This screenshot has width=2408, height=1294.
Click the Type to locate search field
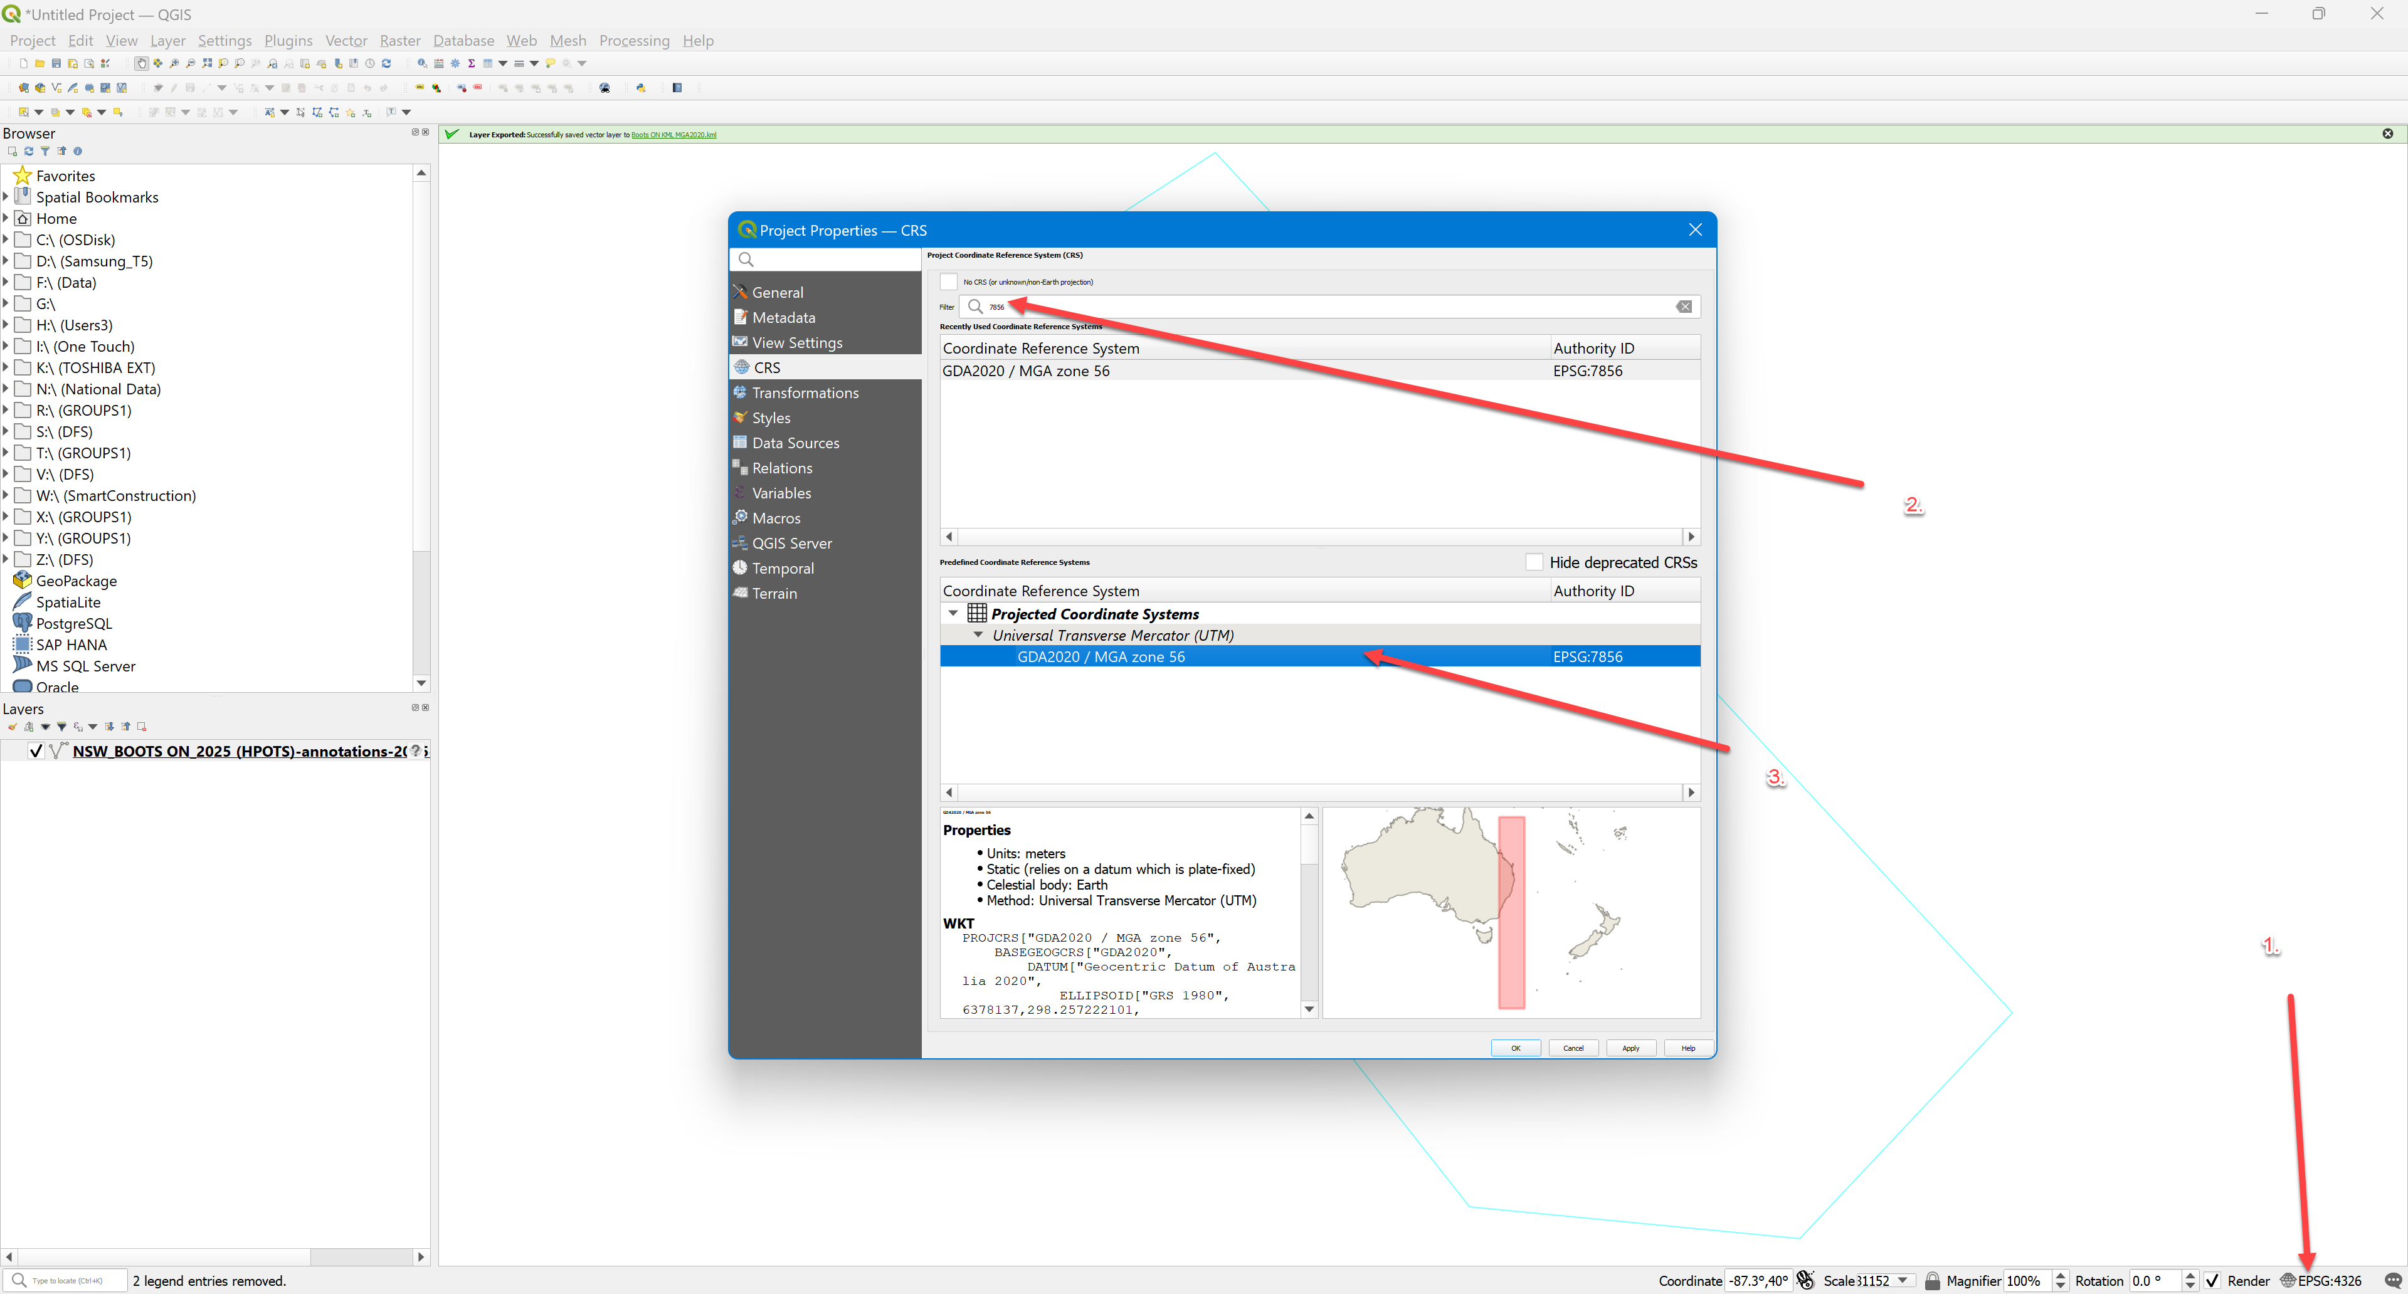(x=65, y=1280)
